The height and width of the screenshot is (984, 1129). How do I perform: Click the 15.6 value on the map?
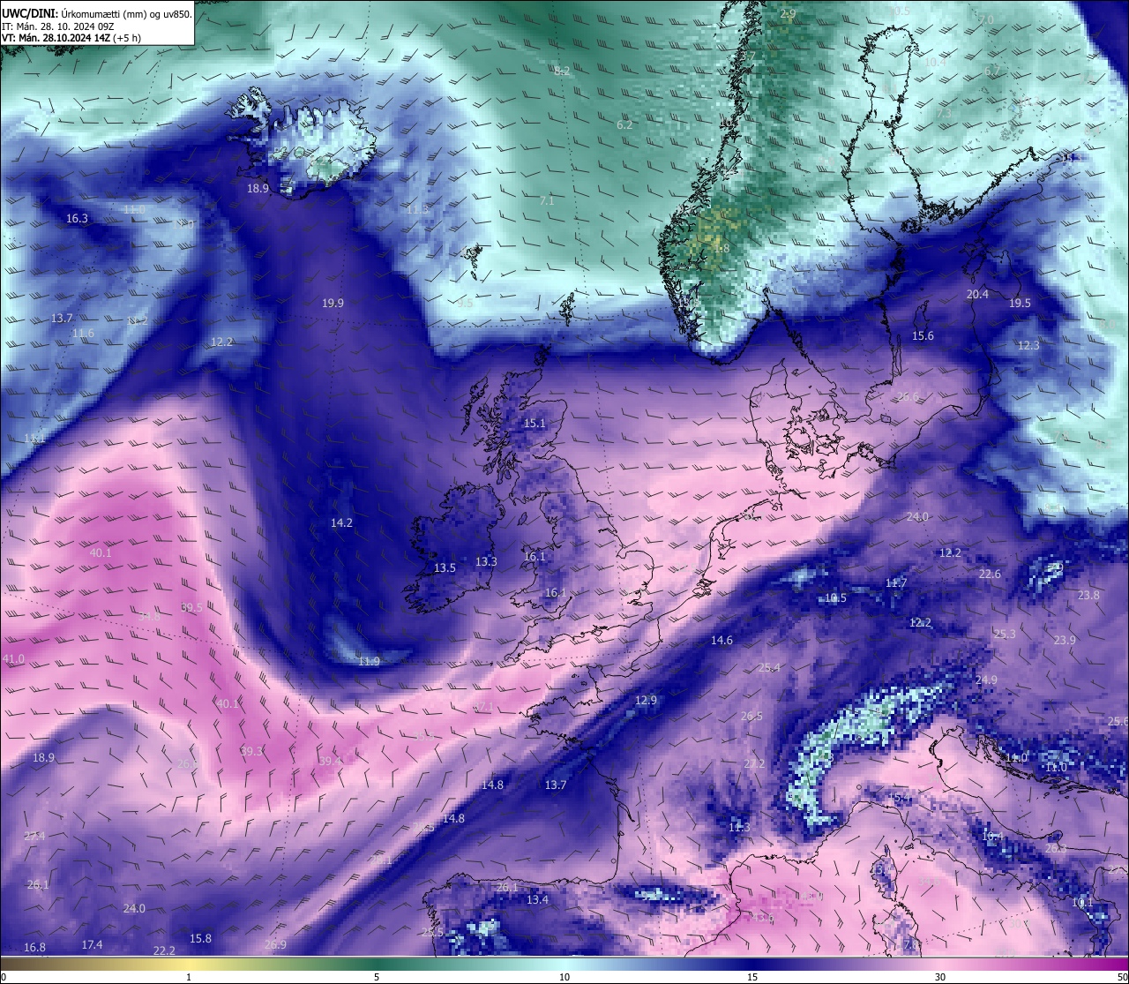[x=923, y=335]
